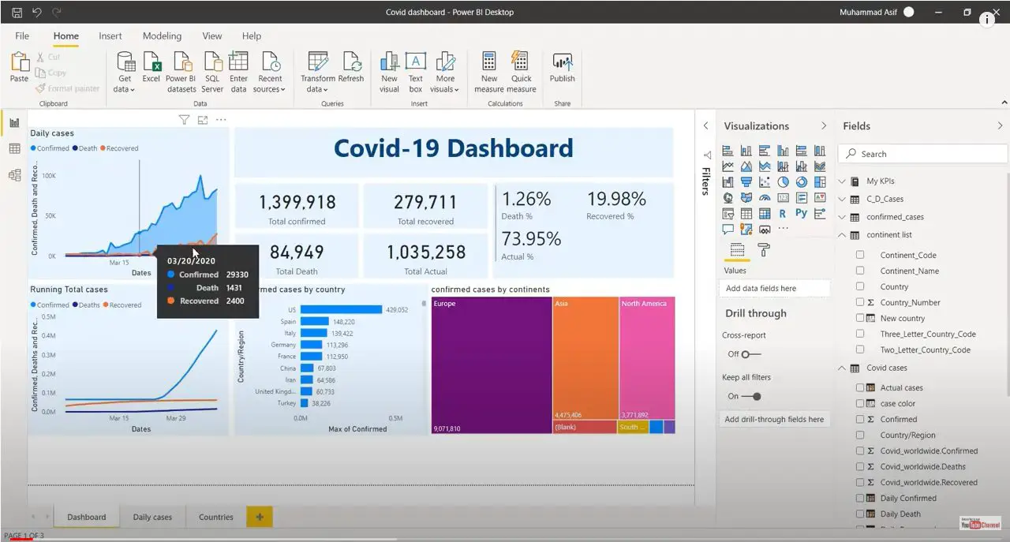
Task: Select the clustered column chart visual
Action: (783, 151)
